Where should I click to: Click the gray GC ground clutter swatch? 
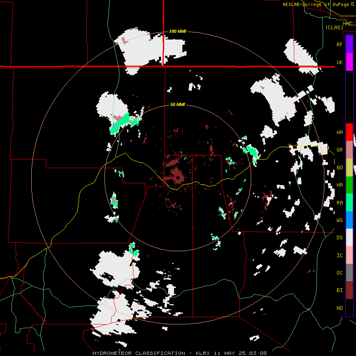(x=349, y=273)
